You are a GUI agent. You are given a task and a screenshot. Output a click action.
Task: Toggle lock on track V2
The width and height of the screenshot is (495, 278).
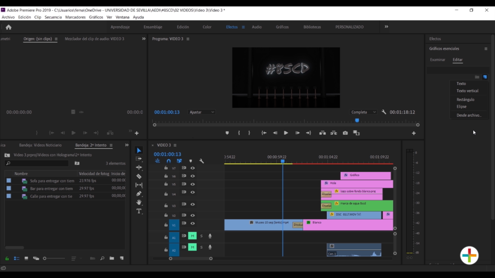click(166, 215)
